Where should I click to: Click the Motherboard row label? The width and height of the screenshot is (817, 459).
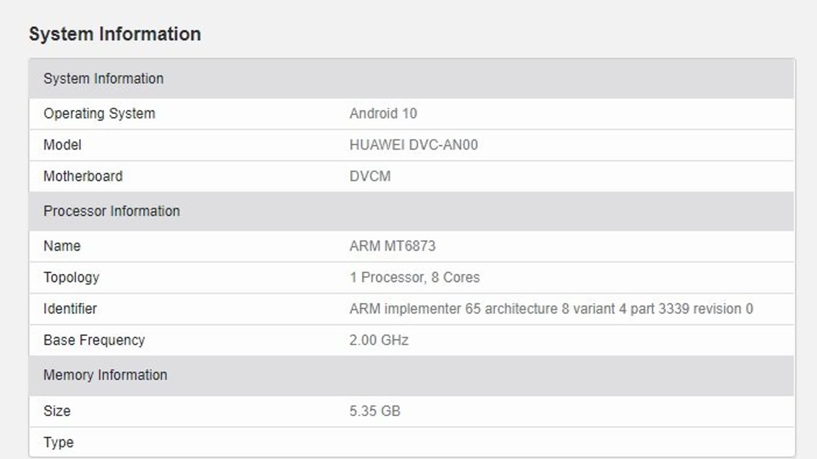pyautogui.click(x=83, y=176)
